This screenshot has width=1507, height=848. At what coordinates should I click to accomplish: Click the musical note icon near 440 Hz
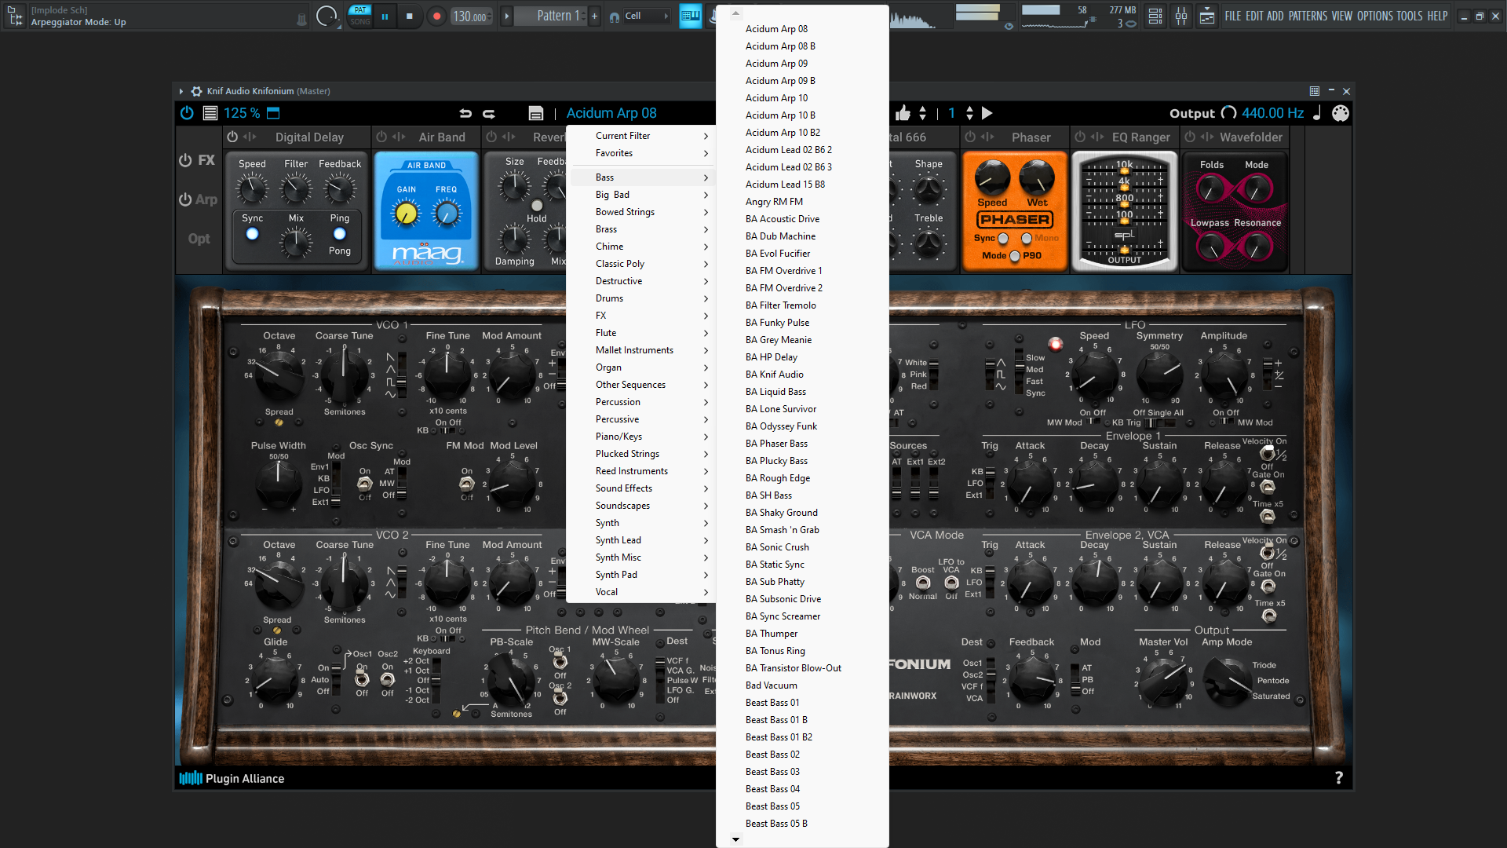click(x=1317, y=113)
